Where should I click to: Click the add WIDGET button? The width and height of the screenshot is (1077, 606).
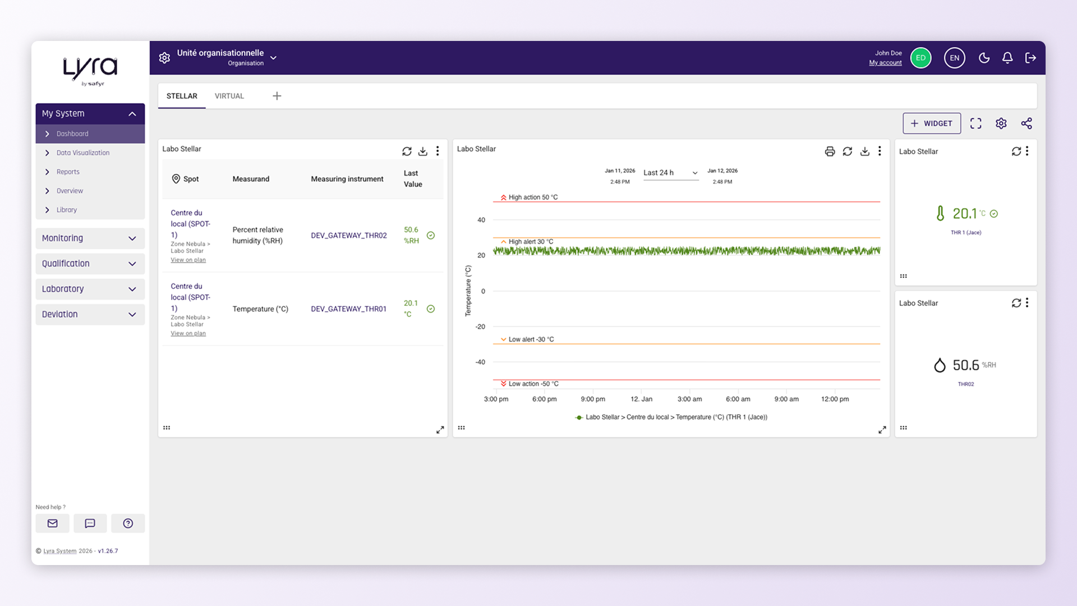932,123
